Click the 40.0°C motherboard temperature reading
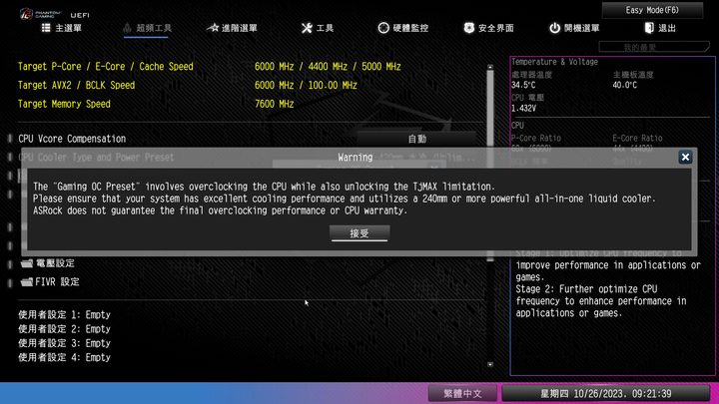 coord(624,85)
